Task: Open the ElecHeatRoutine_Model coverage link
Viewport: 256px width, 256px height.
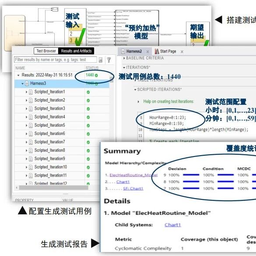Action: point(133,175)
